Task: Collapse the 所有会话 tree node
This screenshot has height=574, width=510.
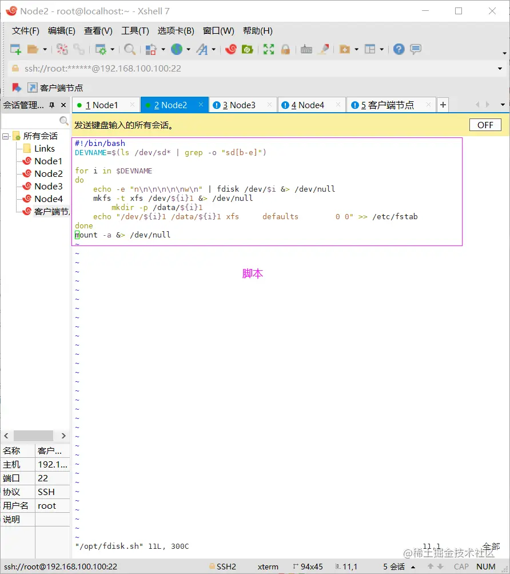Action: pyautogui.click(x=6, y=137)
